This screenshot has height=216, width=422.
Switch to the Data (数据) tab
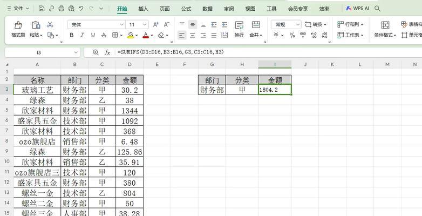click(208, 9)
